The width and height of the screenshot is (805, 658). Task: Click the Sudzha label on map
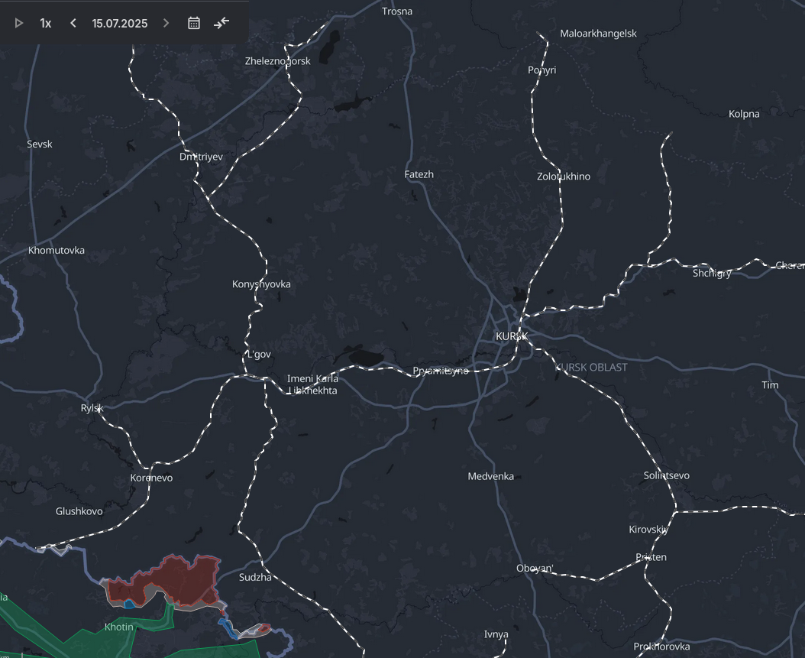255,577
